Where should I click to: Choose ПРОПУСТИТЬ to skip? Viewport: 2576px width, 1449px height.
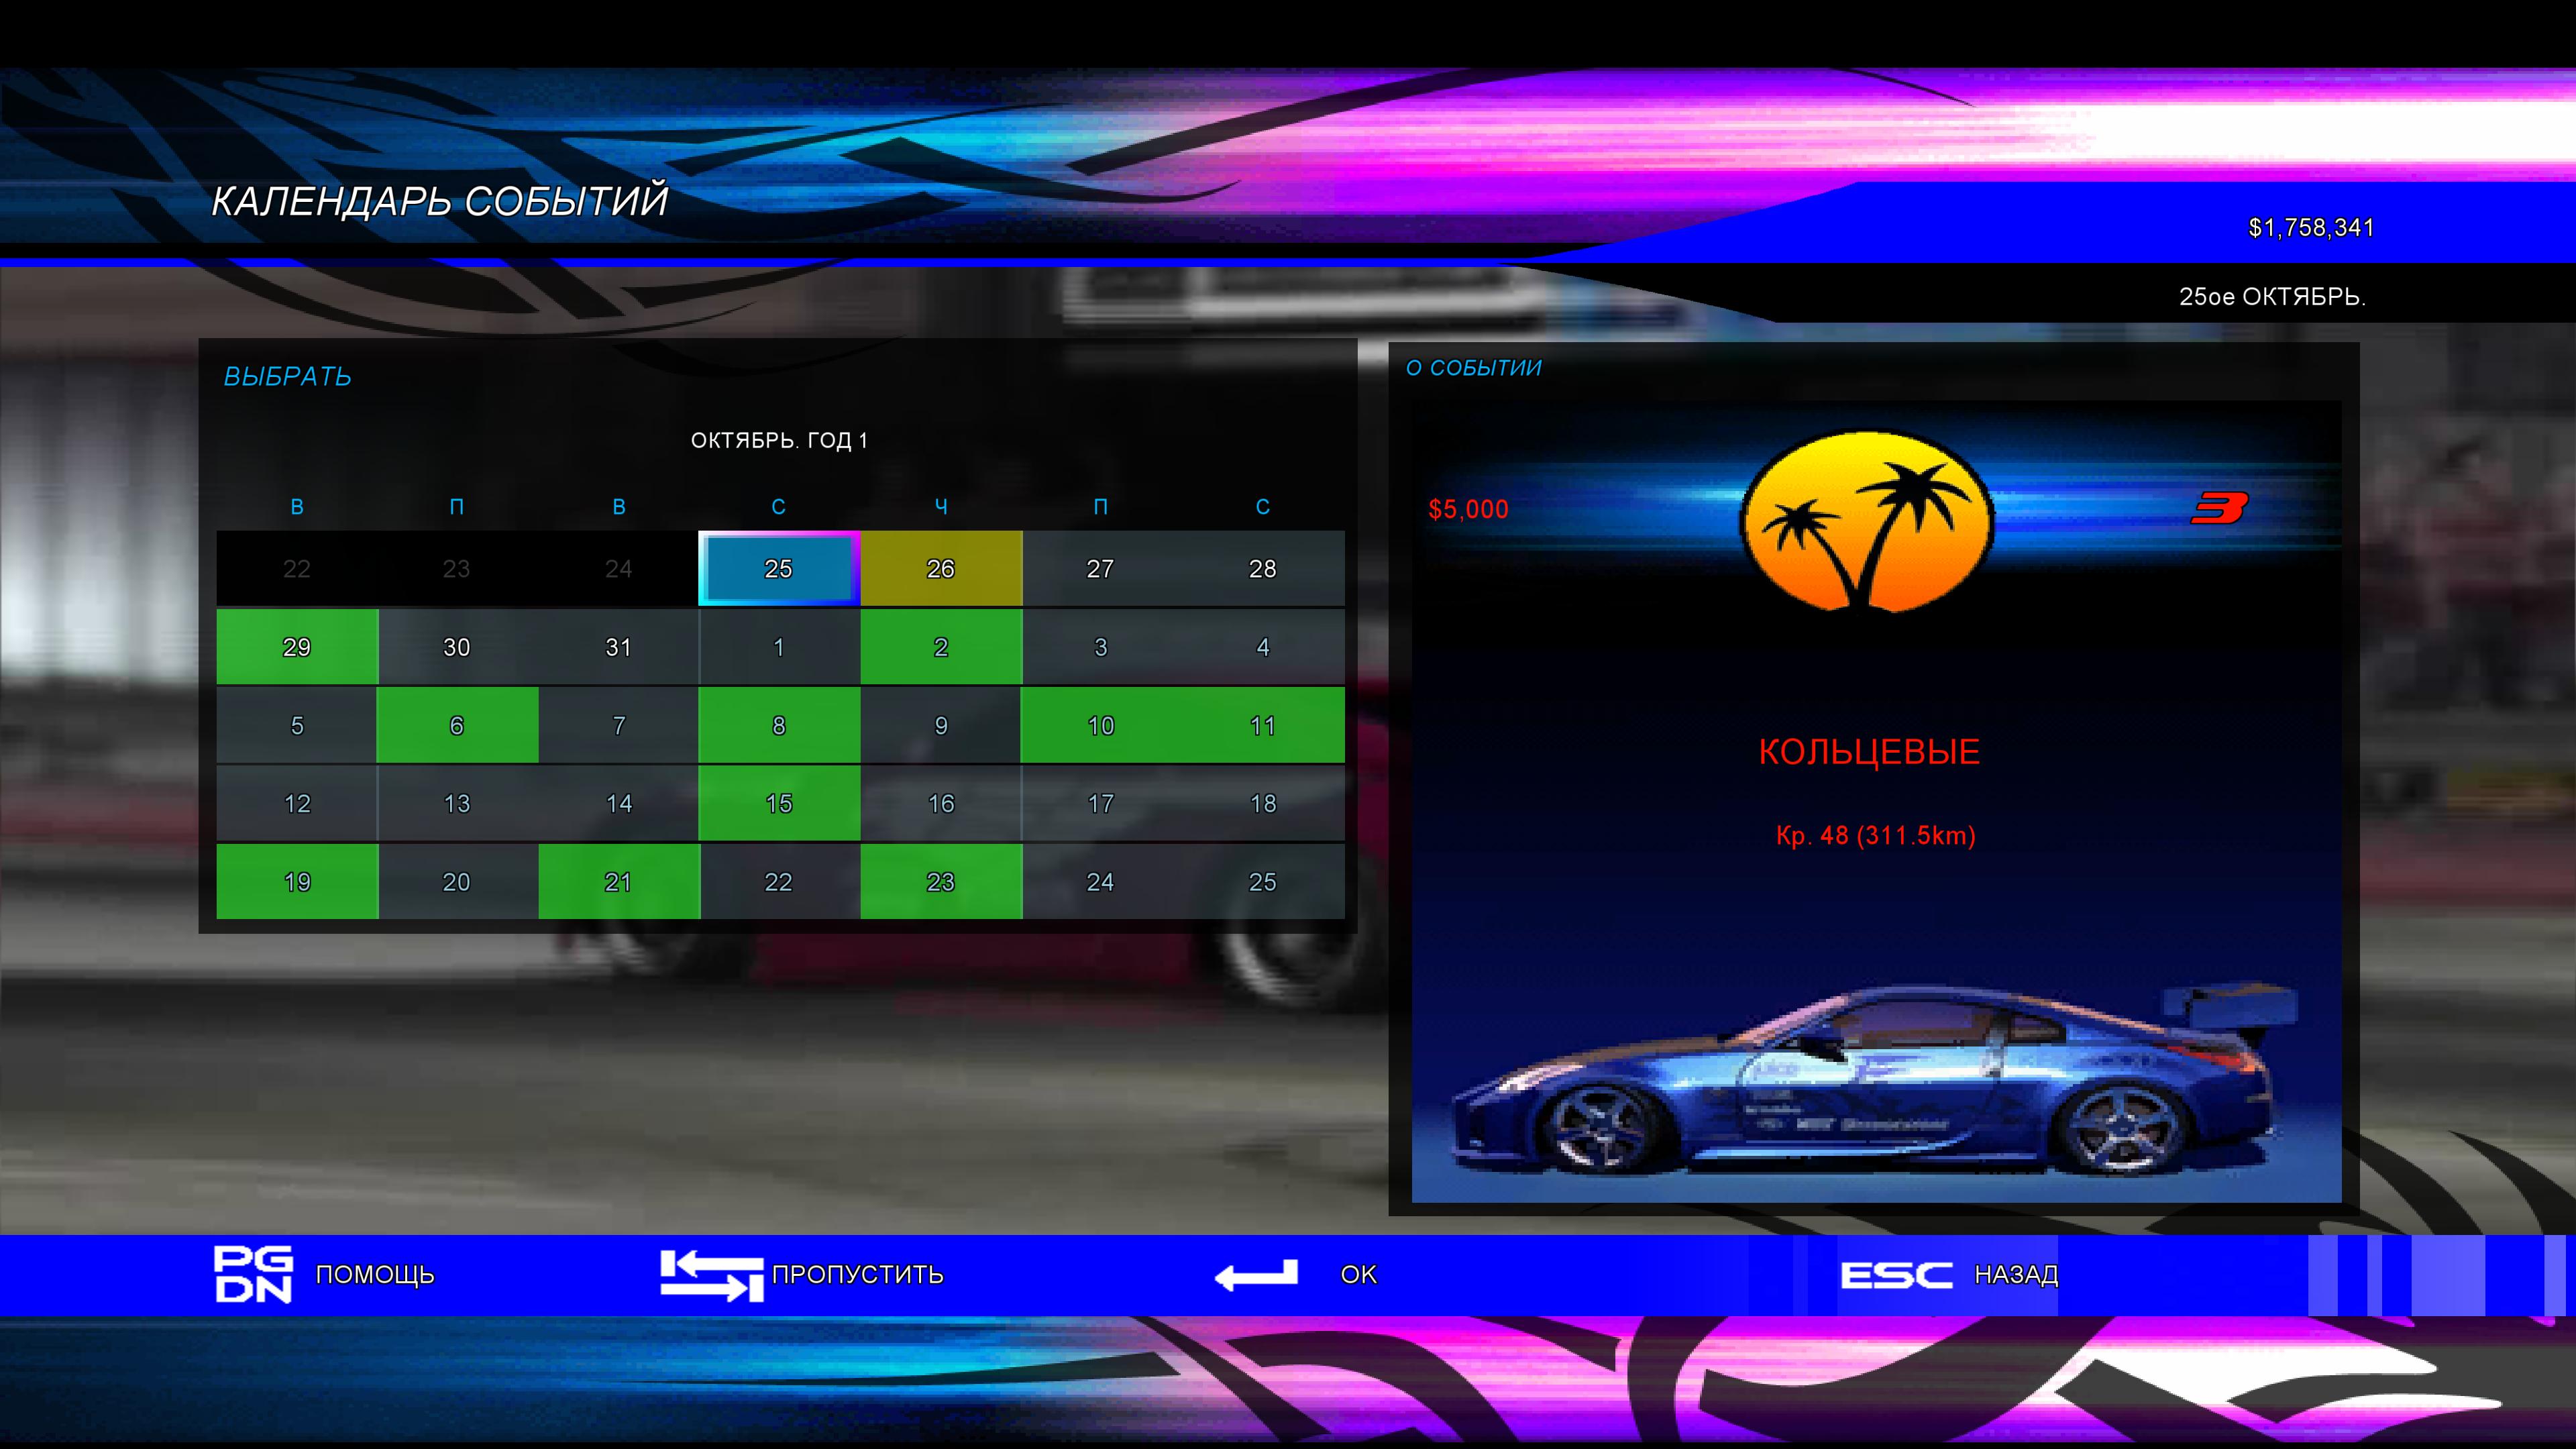click(x=857, y=1275)
